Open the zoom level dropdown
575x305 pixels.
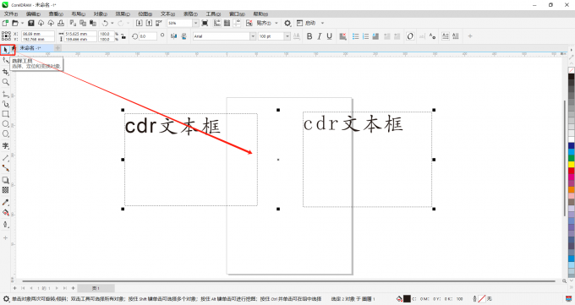pos(195,23)
